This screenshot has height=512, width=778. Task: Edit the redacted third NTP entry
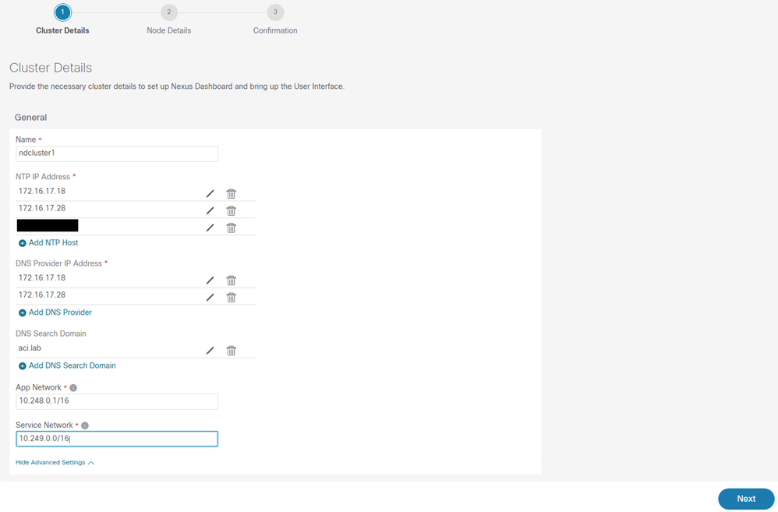click(x=210, y=228)
